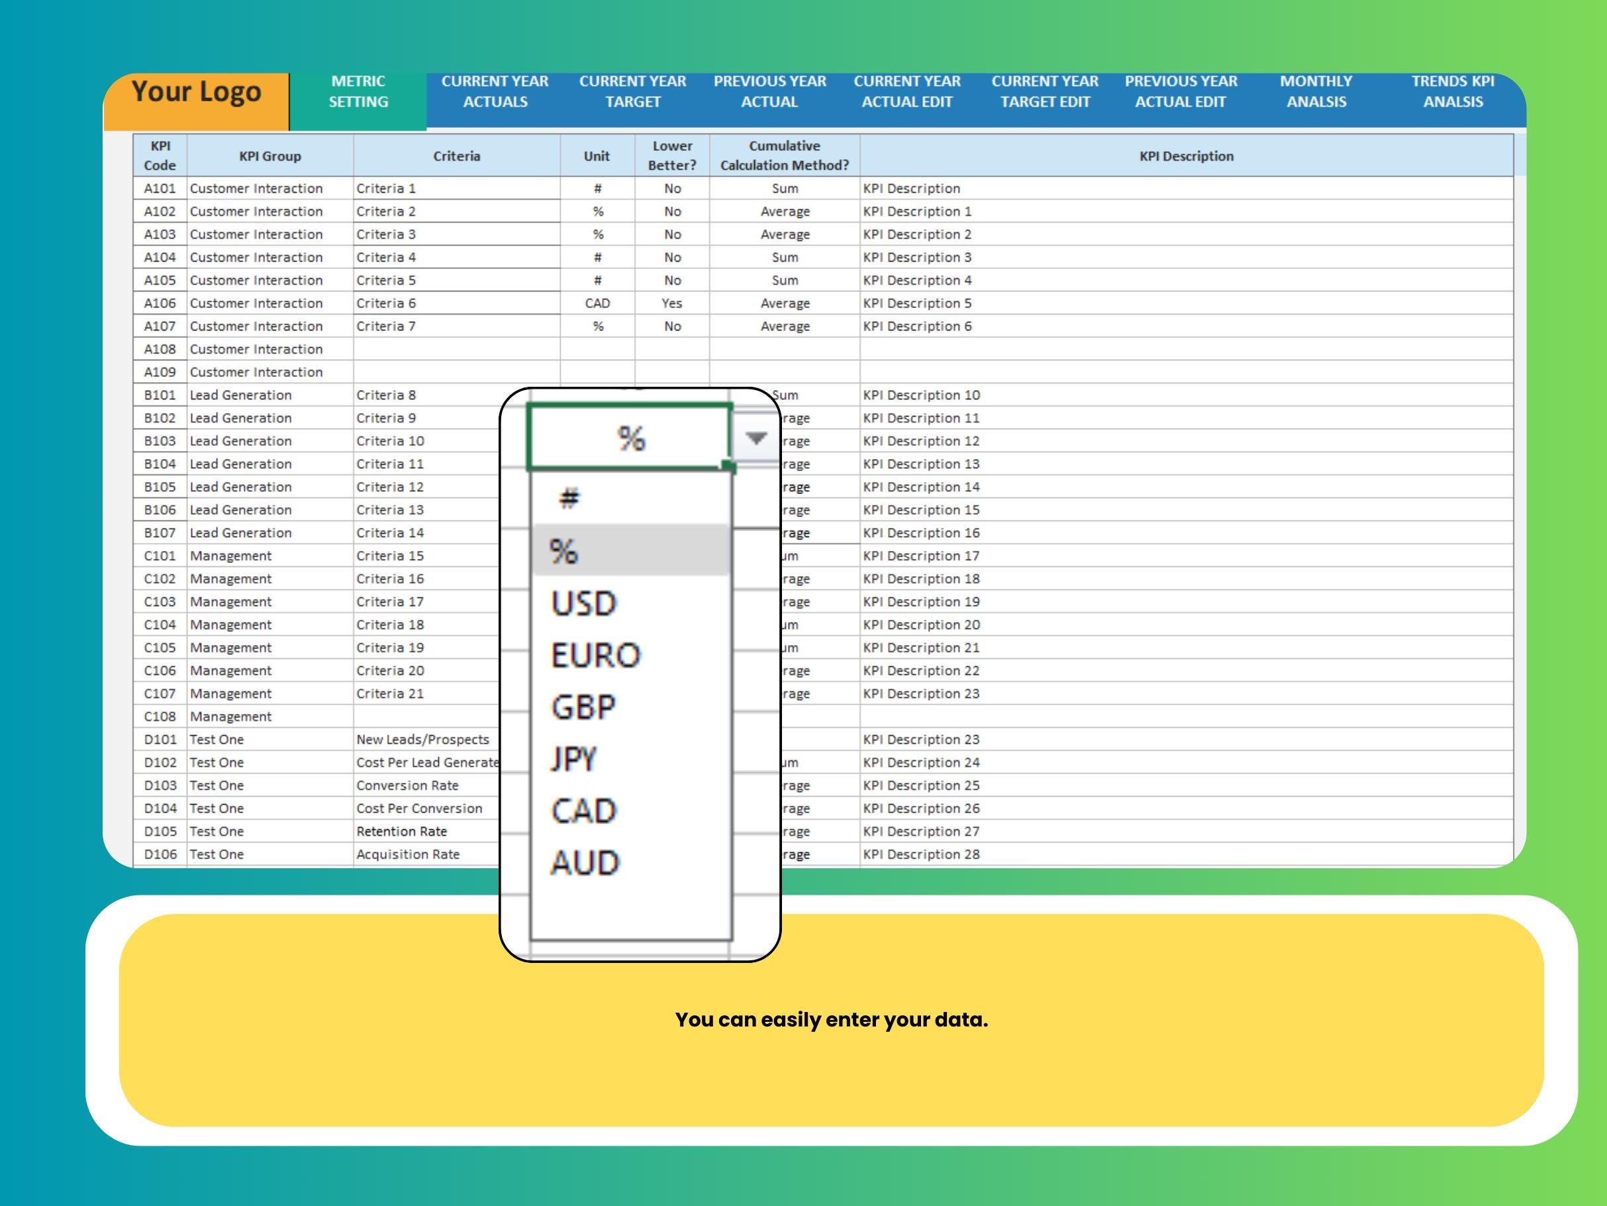The image size is (1607, 1206).
Task: Switch to the MONTHLY ANALSIS tab
Action: click(1316, 91)
